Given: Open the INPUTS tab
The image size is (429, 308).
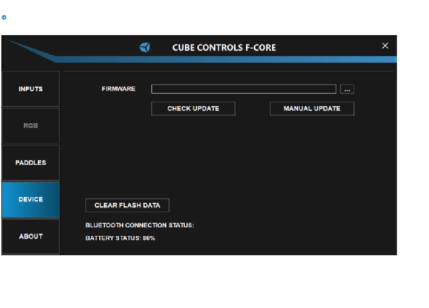Looking at the screenshot, I should (x=31, y=89).
